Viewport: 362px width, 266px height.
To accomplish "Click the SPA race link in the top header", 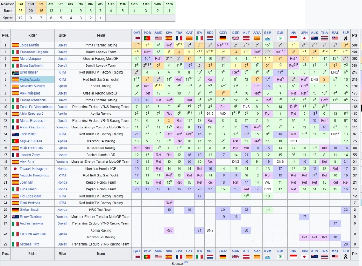I will (169, 33).
